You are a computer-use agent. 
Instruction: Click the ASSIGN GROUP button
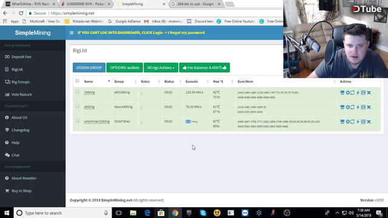pos(89,67)
